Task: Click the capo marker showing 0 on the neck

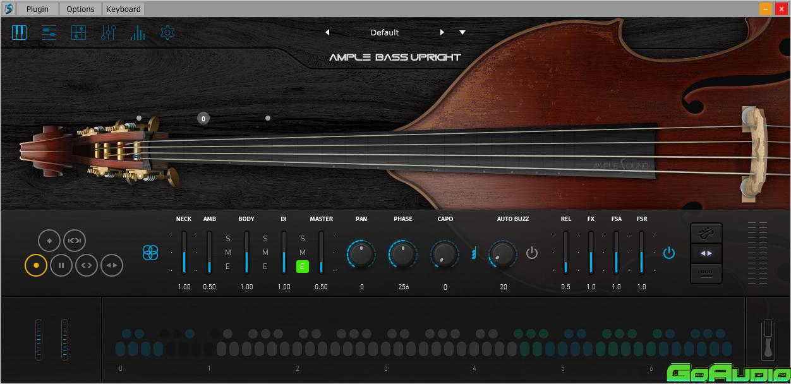Action: pos(203,118)
